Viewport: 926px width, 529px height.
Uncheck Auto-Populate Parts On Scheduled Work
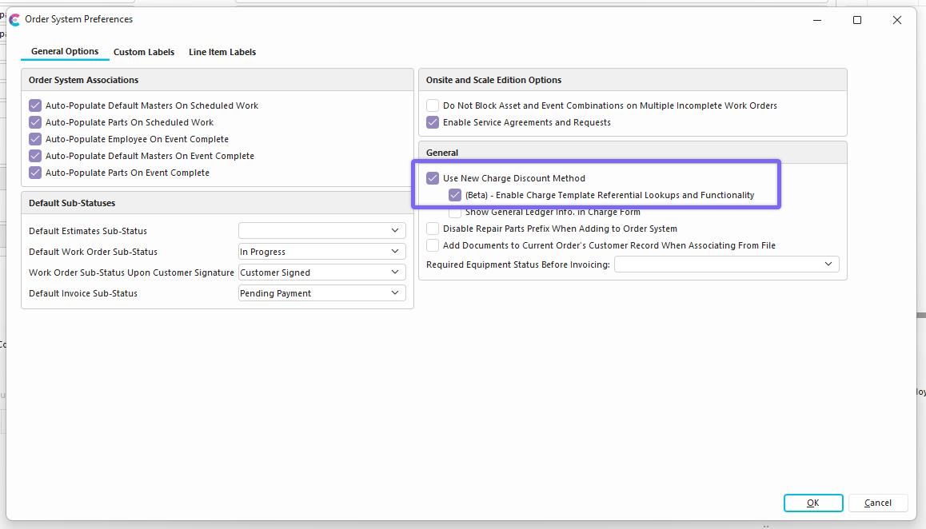pyautogui.click(x=35, y=122)
